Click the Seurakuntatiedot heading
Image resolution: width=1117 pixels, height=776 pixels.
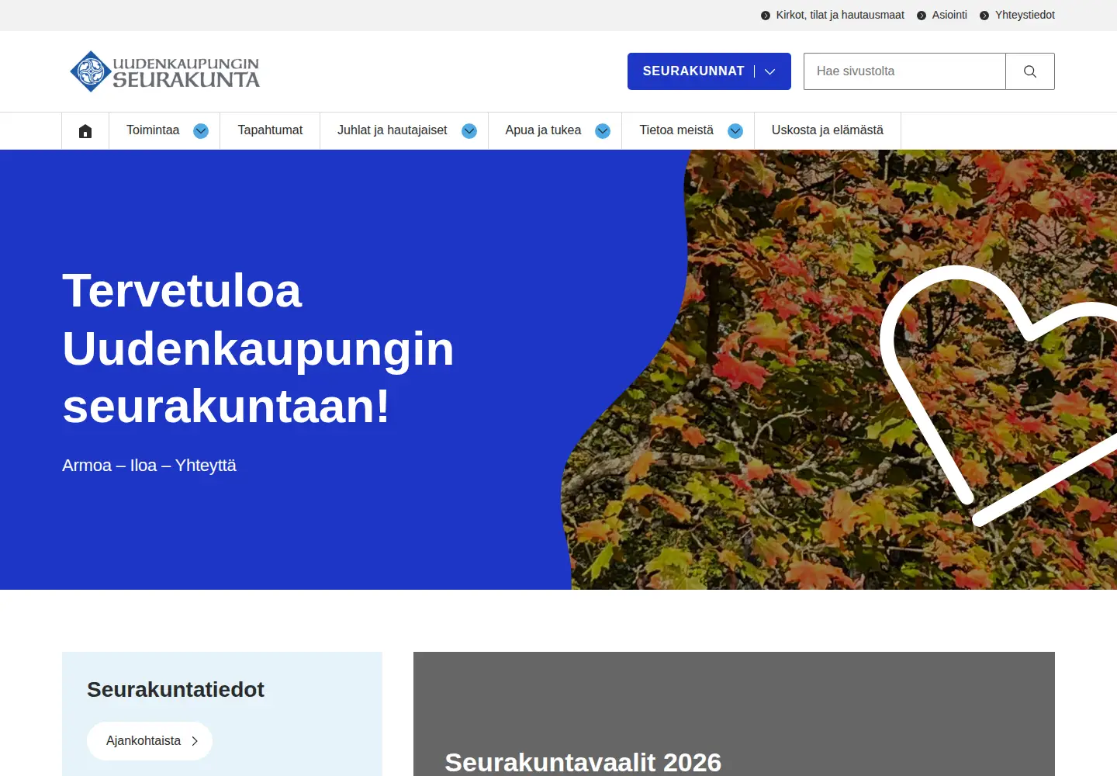pos(175,689)
